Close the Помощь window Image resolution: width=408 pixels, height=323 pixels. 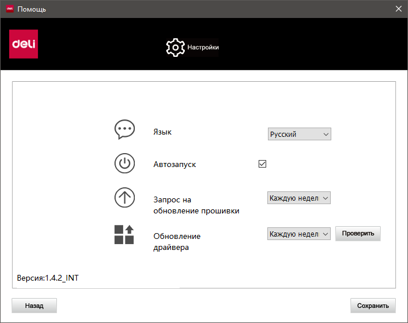[x=398, y=9]
